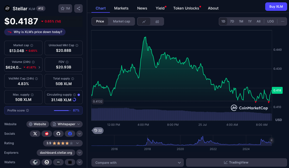Screen dimensions: 289x168
Task: Click the black card wallet icon
Action: (x=70, y=162)
